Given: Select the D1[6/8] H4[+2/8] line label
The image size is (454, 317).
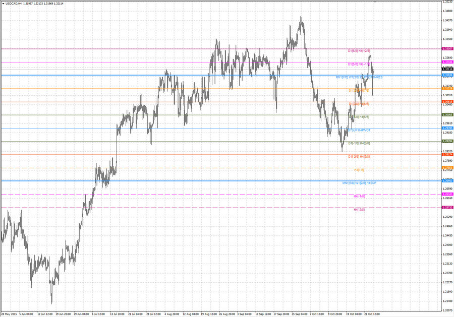Looking at the screenshot, I should point(359,51).
